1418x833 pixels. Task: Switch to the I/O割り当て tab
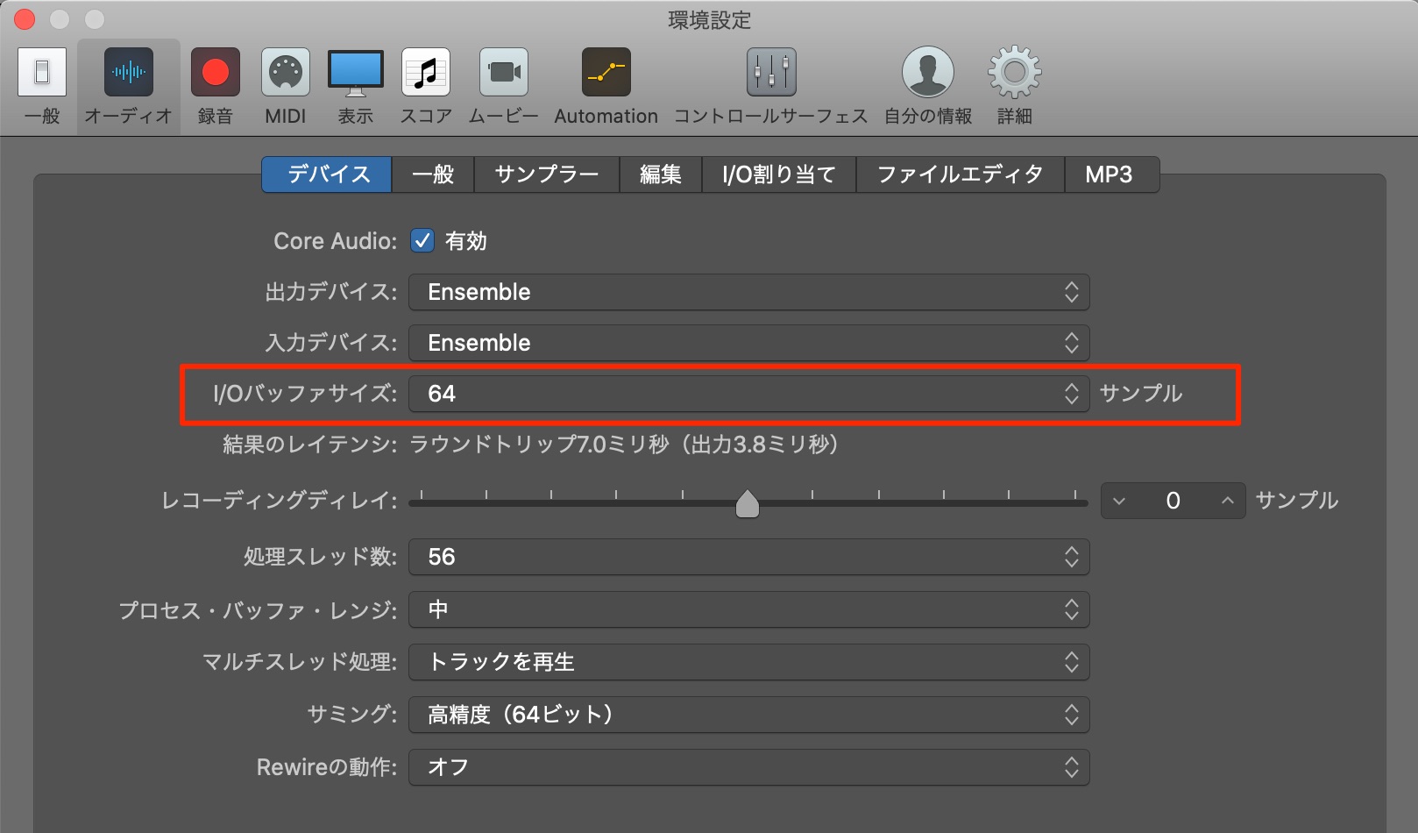pyautogui.click(x=779, y=174)
